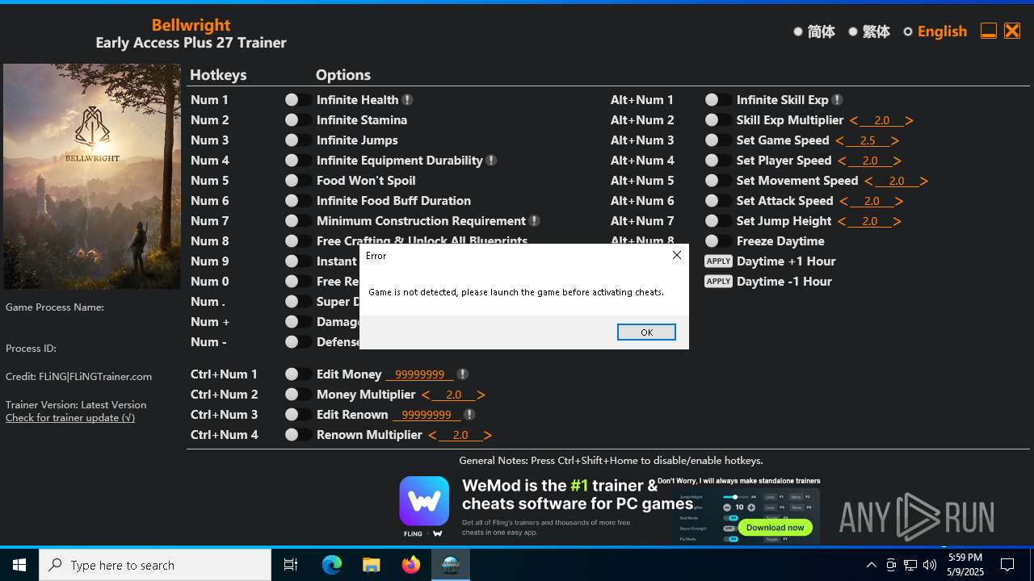Click the Edit Renown value field
The width and height of the screenshot is (1034, 581).
[x=427, y=415]
